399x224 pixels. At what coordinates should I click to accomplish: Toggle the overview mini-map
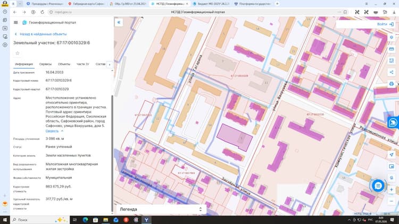pos(392,166)
